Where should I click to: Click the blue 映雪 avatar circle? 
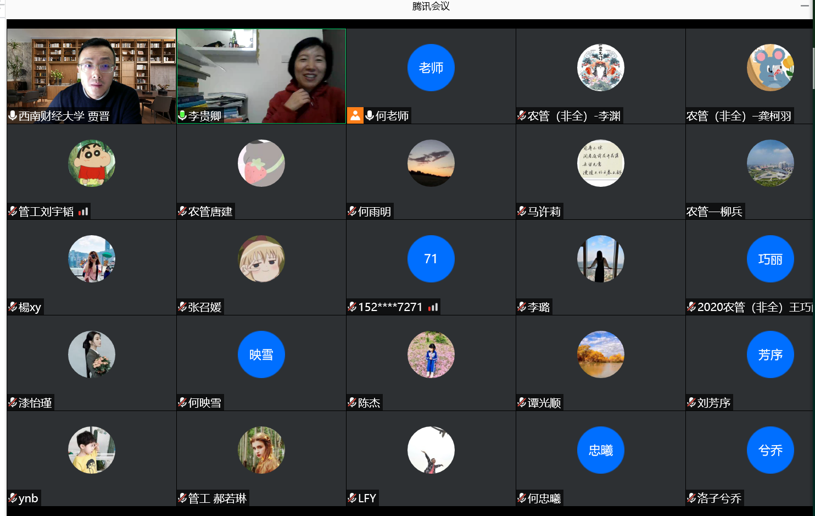coord(261,354)
